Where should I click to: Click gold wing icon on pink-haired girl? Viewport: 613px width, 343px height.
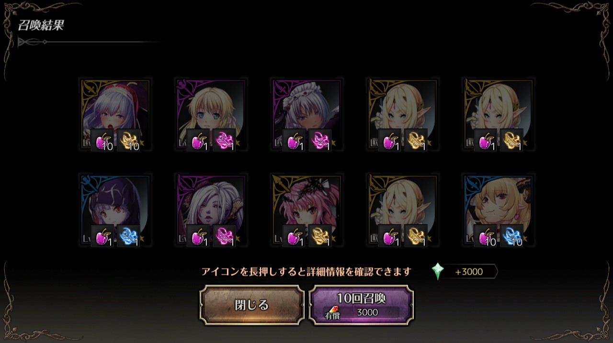pyautogui.click(x=320, y=236)
